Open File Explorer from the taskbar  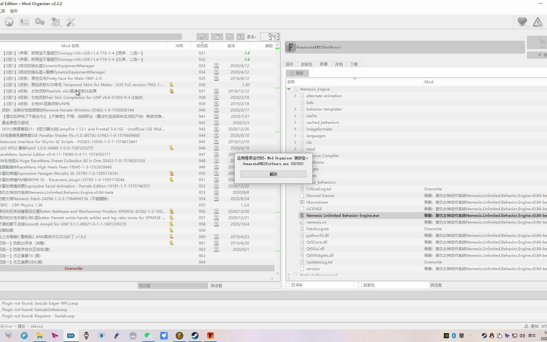point(40,336)
